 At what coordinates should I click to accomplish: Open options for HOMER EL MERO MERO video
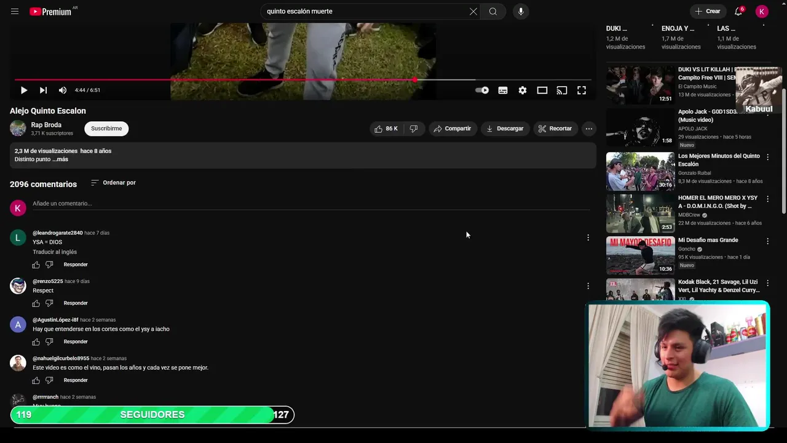click(x=767, y=199)
